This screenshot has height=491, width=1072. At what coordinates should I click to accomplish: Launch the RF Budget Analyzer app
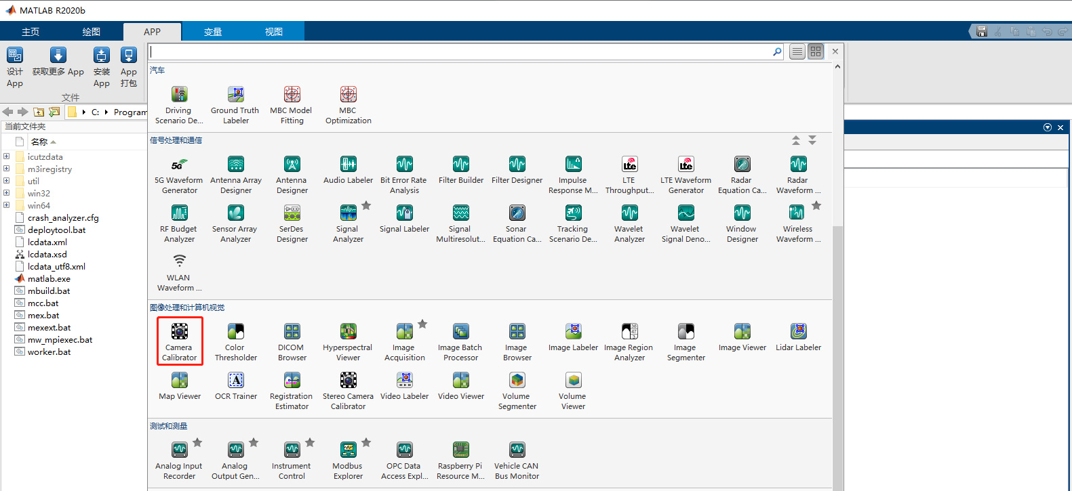[x=179, y=223]
